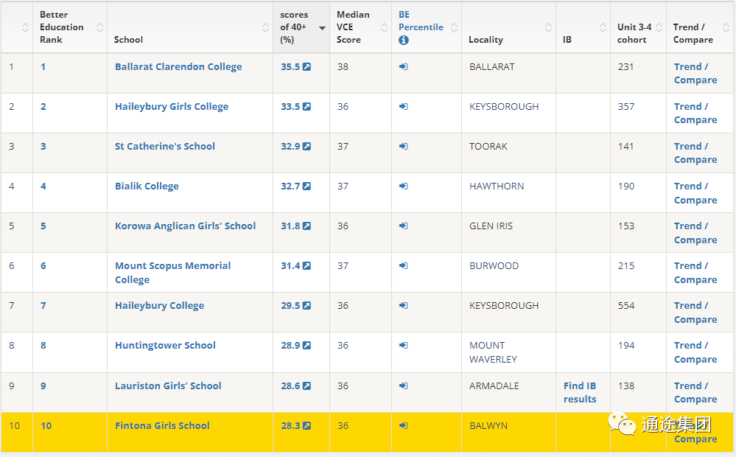The image size is (736, 457).
Task: Open Haileybury Girls College school page
Action: tap(172, 107)
